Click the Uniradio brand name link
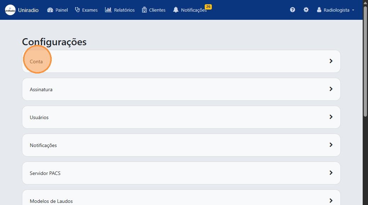Image resolution: width=368 pixels, height=205 pixels. coord(28,10)
